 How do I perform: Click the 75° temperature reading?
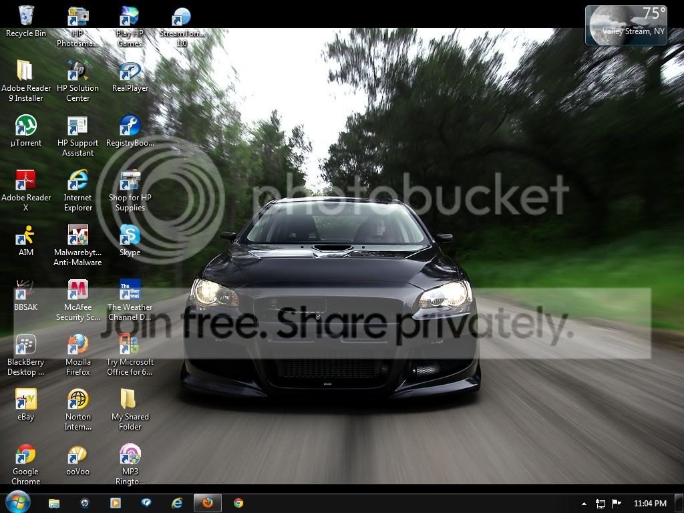click(x=655, y=13)
